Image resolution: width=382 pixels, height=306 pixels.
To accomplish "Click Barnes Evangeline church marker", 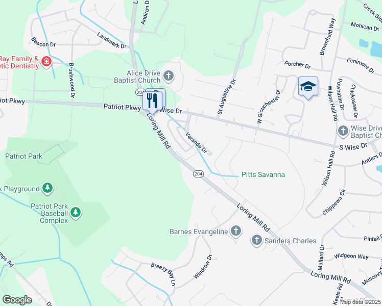I will click(235, 231).
